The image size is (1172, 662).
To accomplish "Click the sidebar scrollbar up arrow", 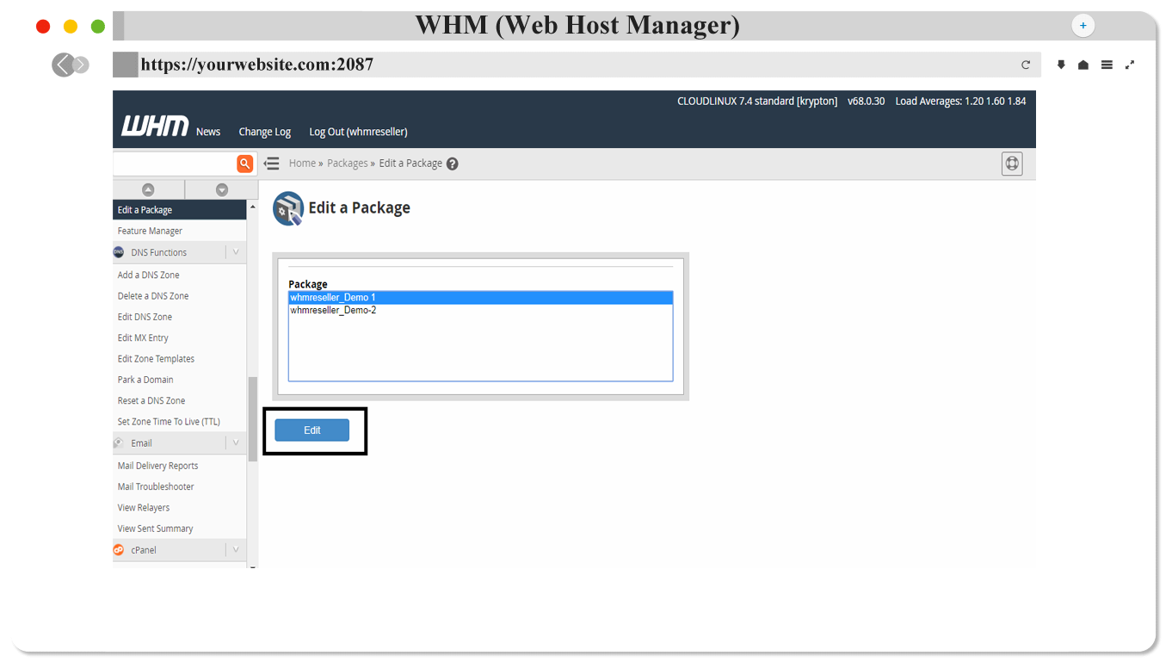I will [x=253, y=207].
